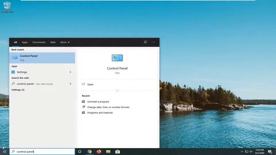Click the taskbar search text field
The image size is (276, 155).
(x=42, y=152)
